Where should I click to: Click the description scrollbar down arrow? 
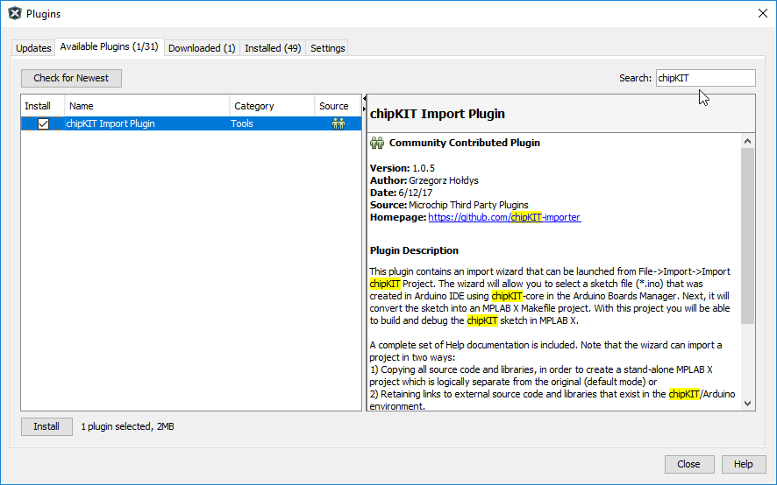pyautogui.click(x=748, y=404)
